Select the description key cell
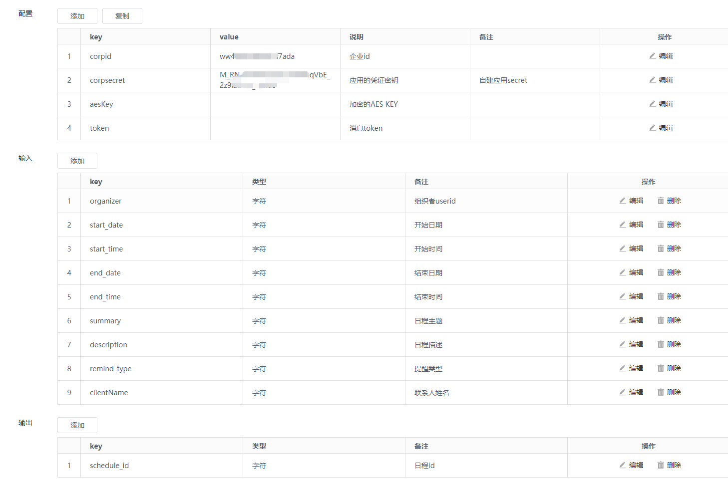 pyautogui.click(x=162, y=345)
